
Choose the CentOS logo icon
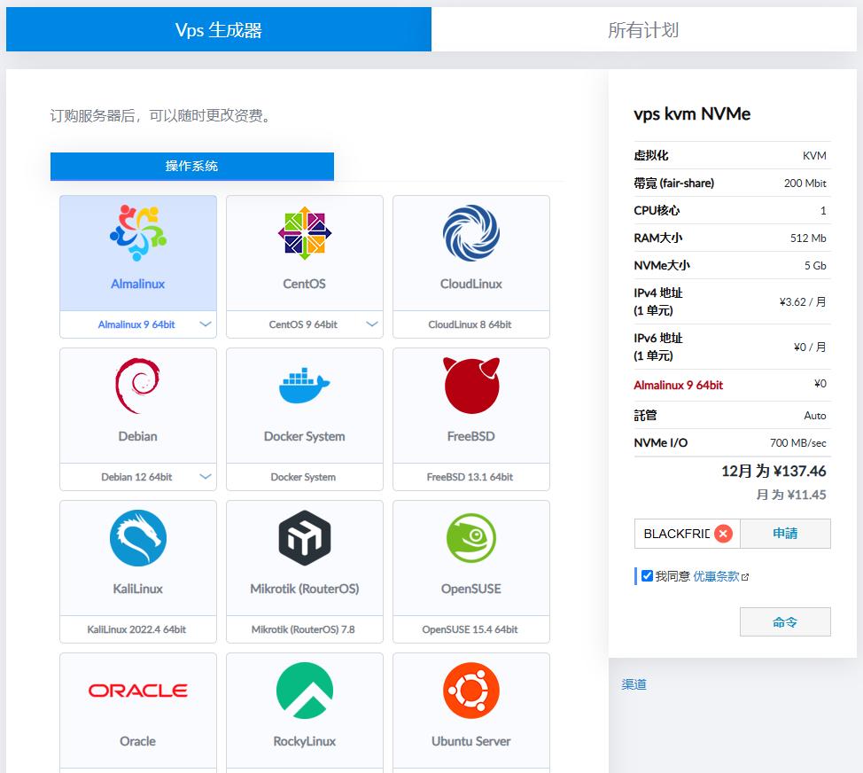click(304, 233)
